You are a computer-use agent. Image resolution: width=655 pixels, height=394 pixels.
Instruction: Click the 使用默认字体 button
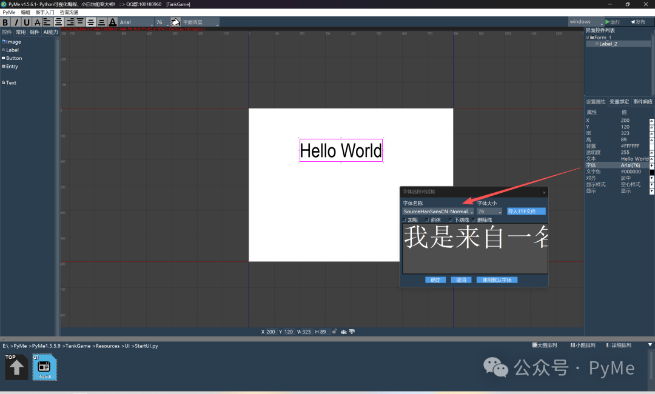pos(497,280)
